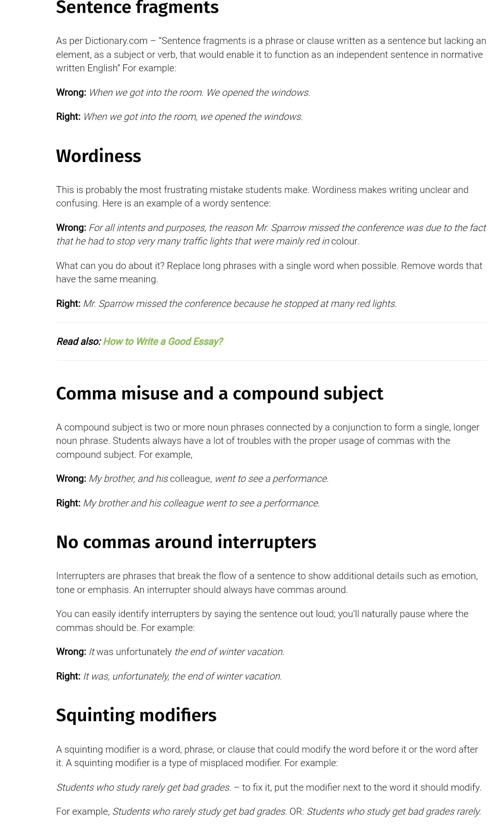Click the 'Comma misuse and a compound subject' heading
The image size is (495, 836).
[x=220, y=393]
